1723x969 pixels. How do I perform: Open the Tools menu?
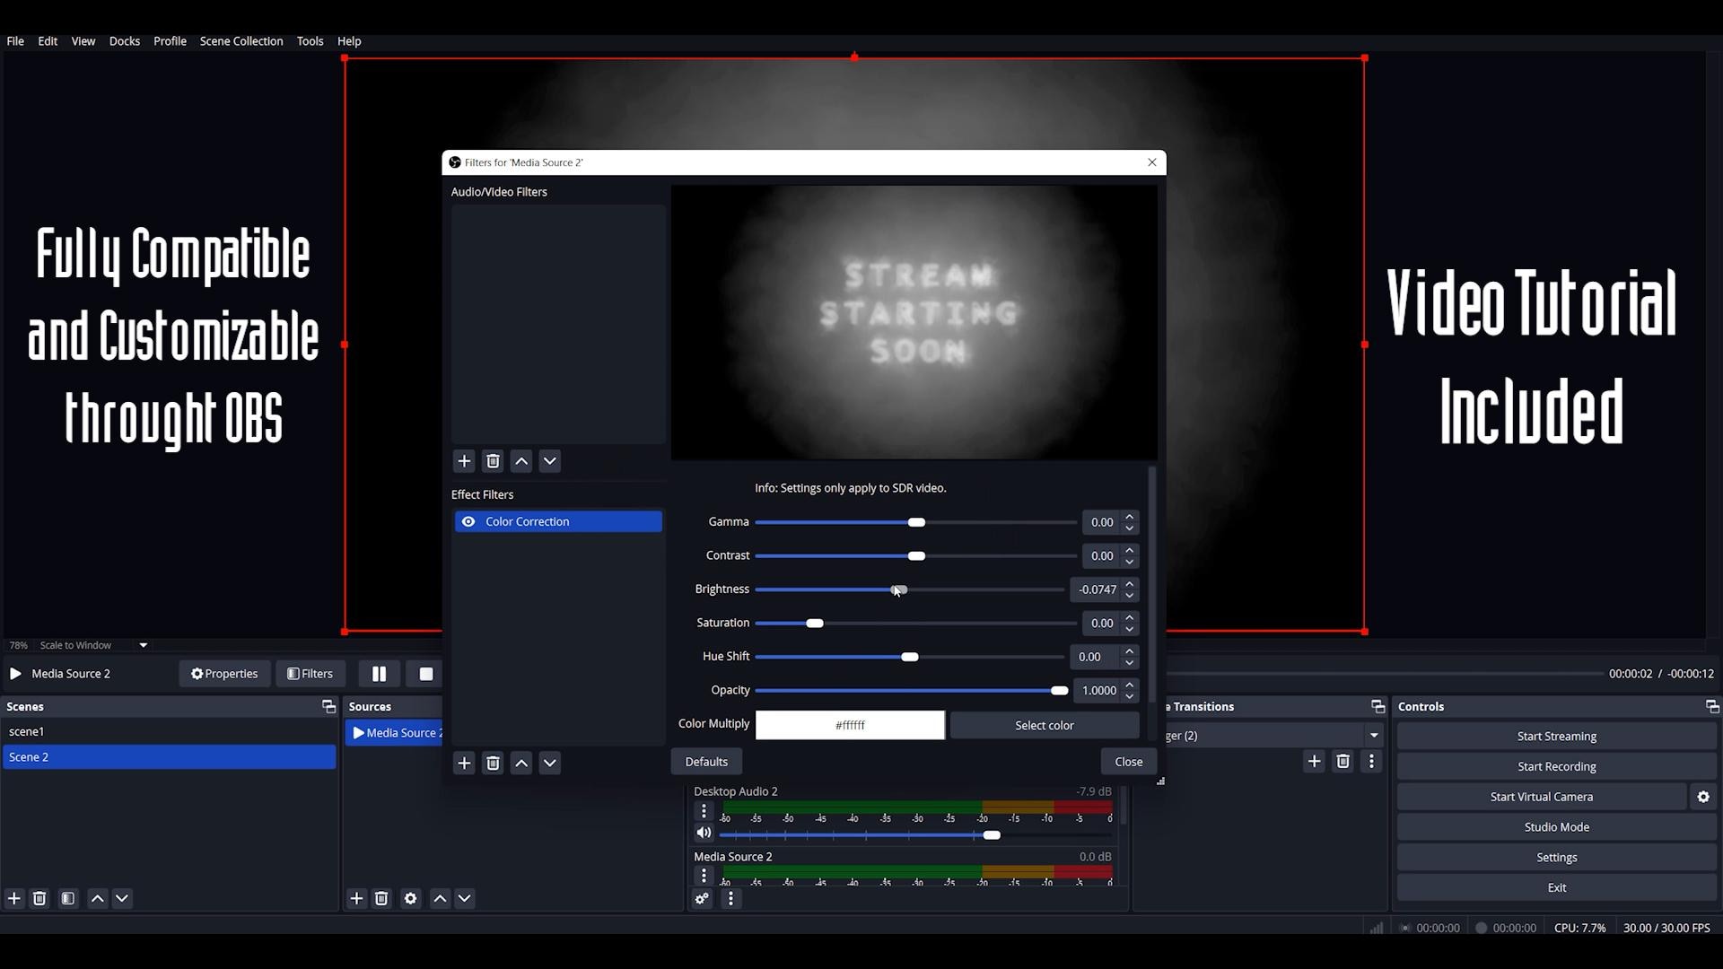310,41
